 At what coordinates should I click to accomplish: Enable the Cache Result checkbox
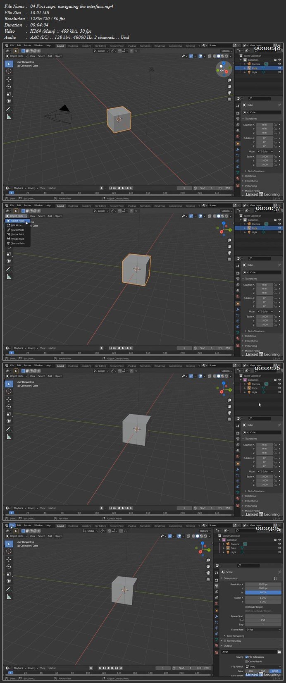(x=247, y=662)
